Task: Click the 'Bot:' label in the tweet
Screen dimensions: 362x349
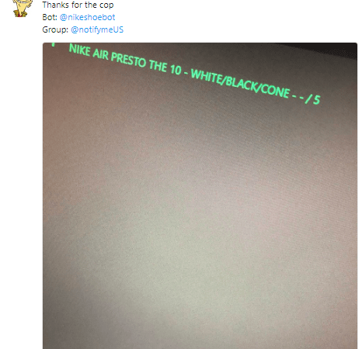Action: pos(50,17)
